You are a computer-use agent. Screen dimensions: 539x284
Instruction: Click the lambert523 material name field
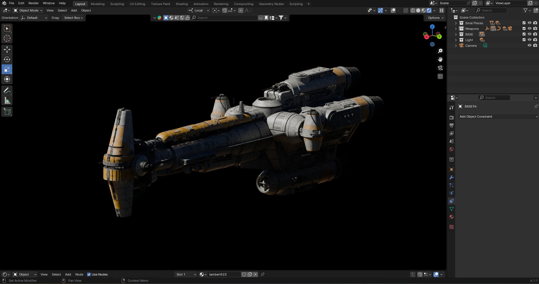tap(224, 274)
